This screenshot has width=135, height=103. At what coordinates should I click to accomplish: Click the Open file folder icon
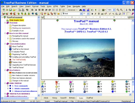[x=7, y=10]
